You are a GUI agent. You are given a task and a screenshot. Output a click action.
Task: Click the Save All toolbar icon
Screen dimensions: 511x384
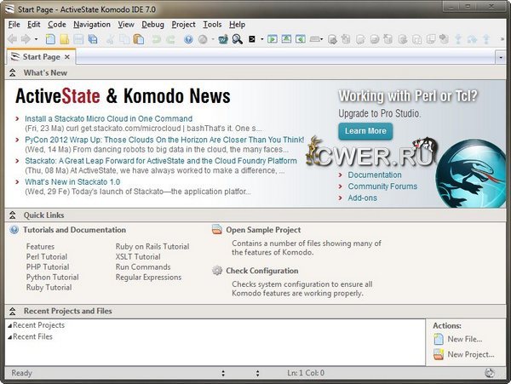coord(93,39)
